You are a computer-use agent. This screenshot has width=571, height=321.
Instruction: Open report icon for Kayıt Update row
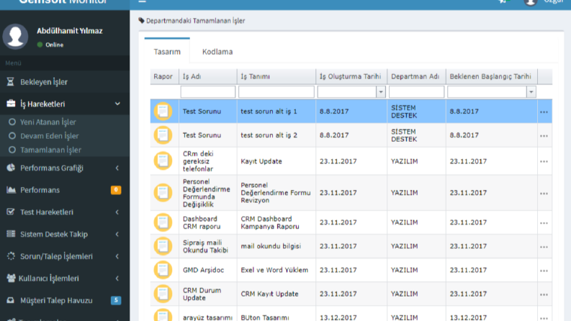(x=163, y=161)
